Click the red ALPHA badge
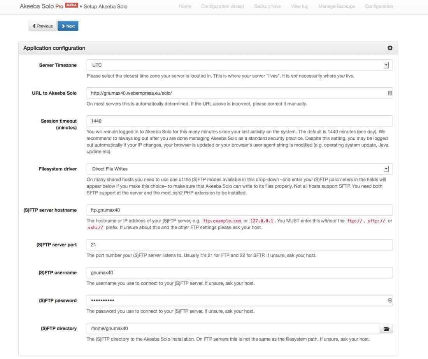Viewport: 428px width, 359px height. [x=72, y=5]
